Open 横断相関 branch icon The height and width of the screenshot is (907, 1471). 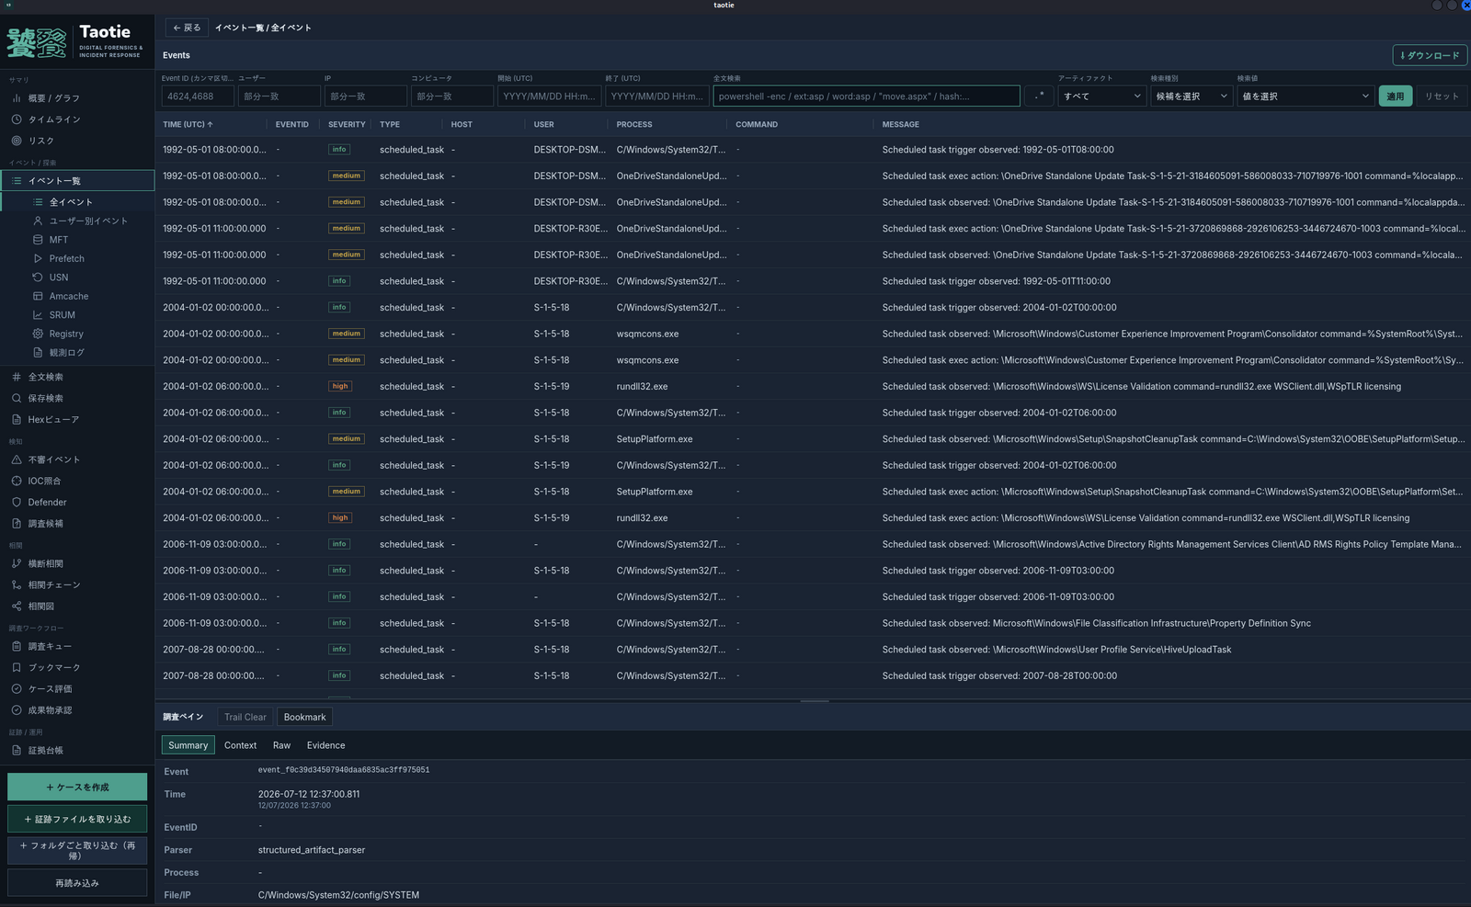[x=17, y=563]
